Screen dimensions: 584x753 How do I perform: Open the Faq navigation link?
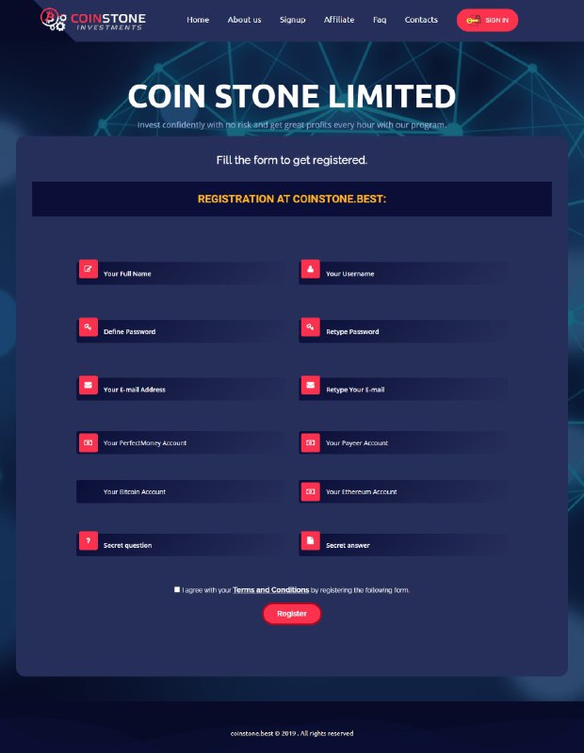380,20
